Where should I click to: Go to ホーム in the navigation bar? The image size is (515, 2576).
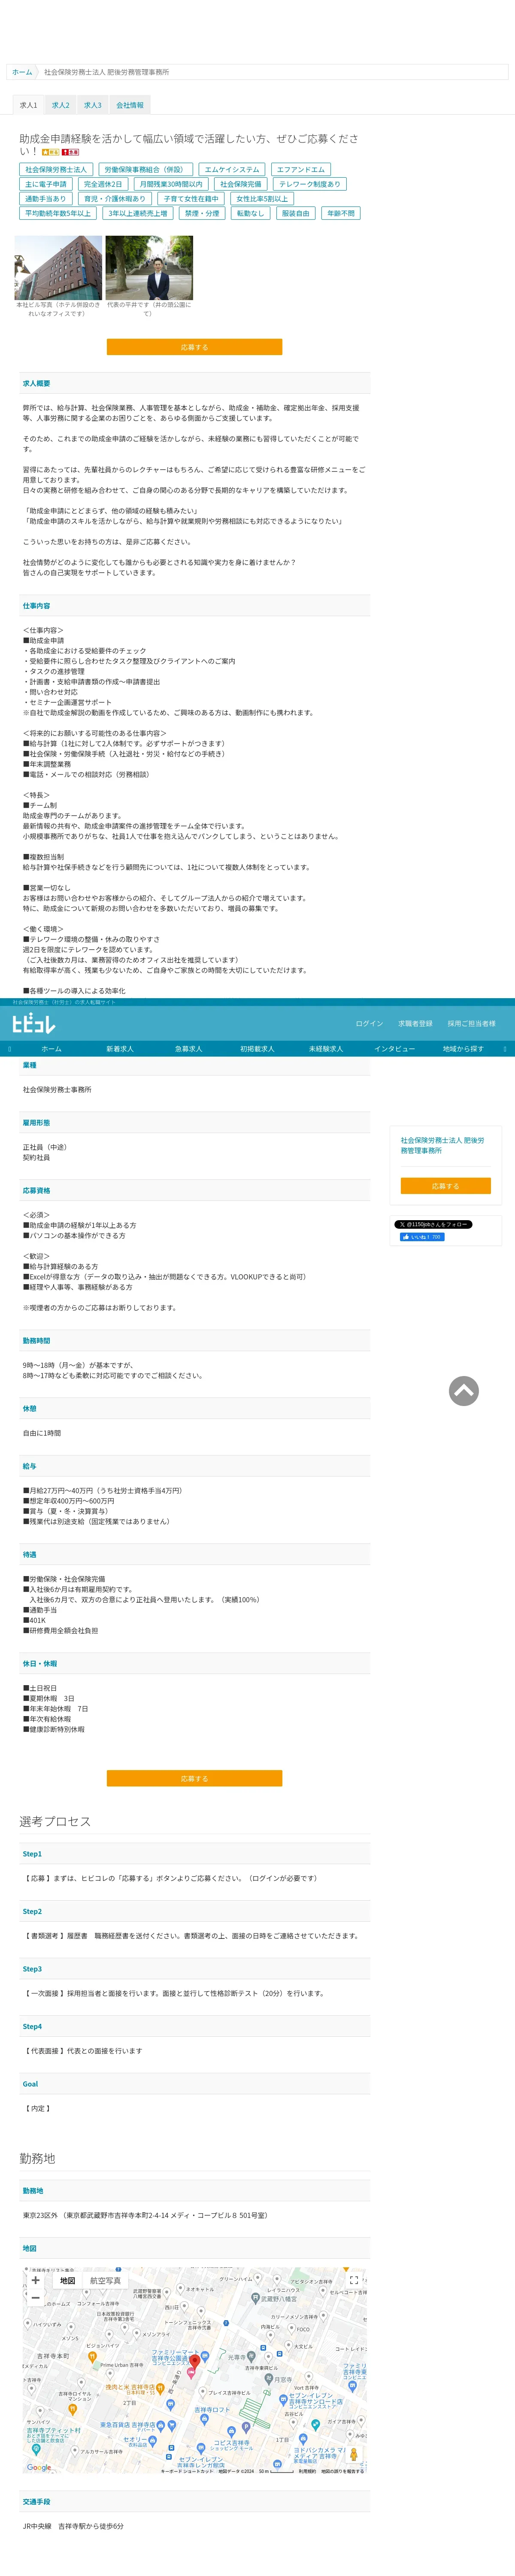[51, 1049]
